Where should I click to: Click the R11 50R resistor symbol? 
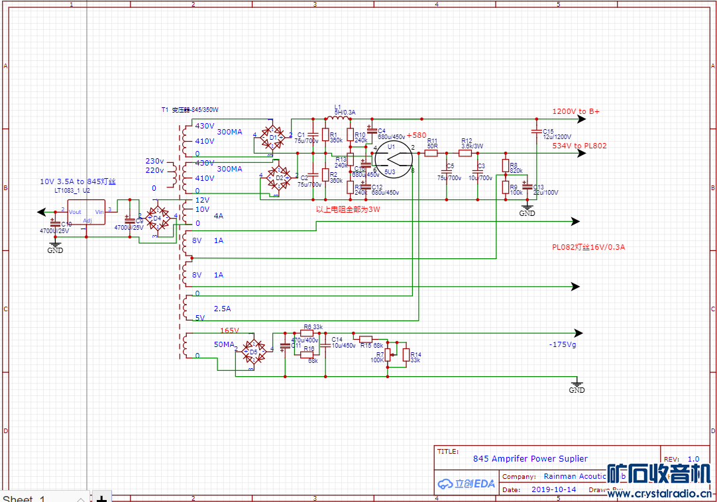pyautogui.click(x=431, y=153)
